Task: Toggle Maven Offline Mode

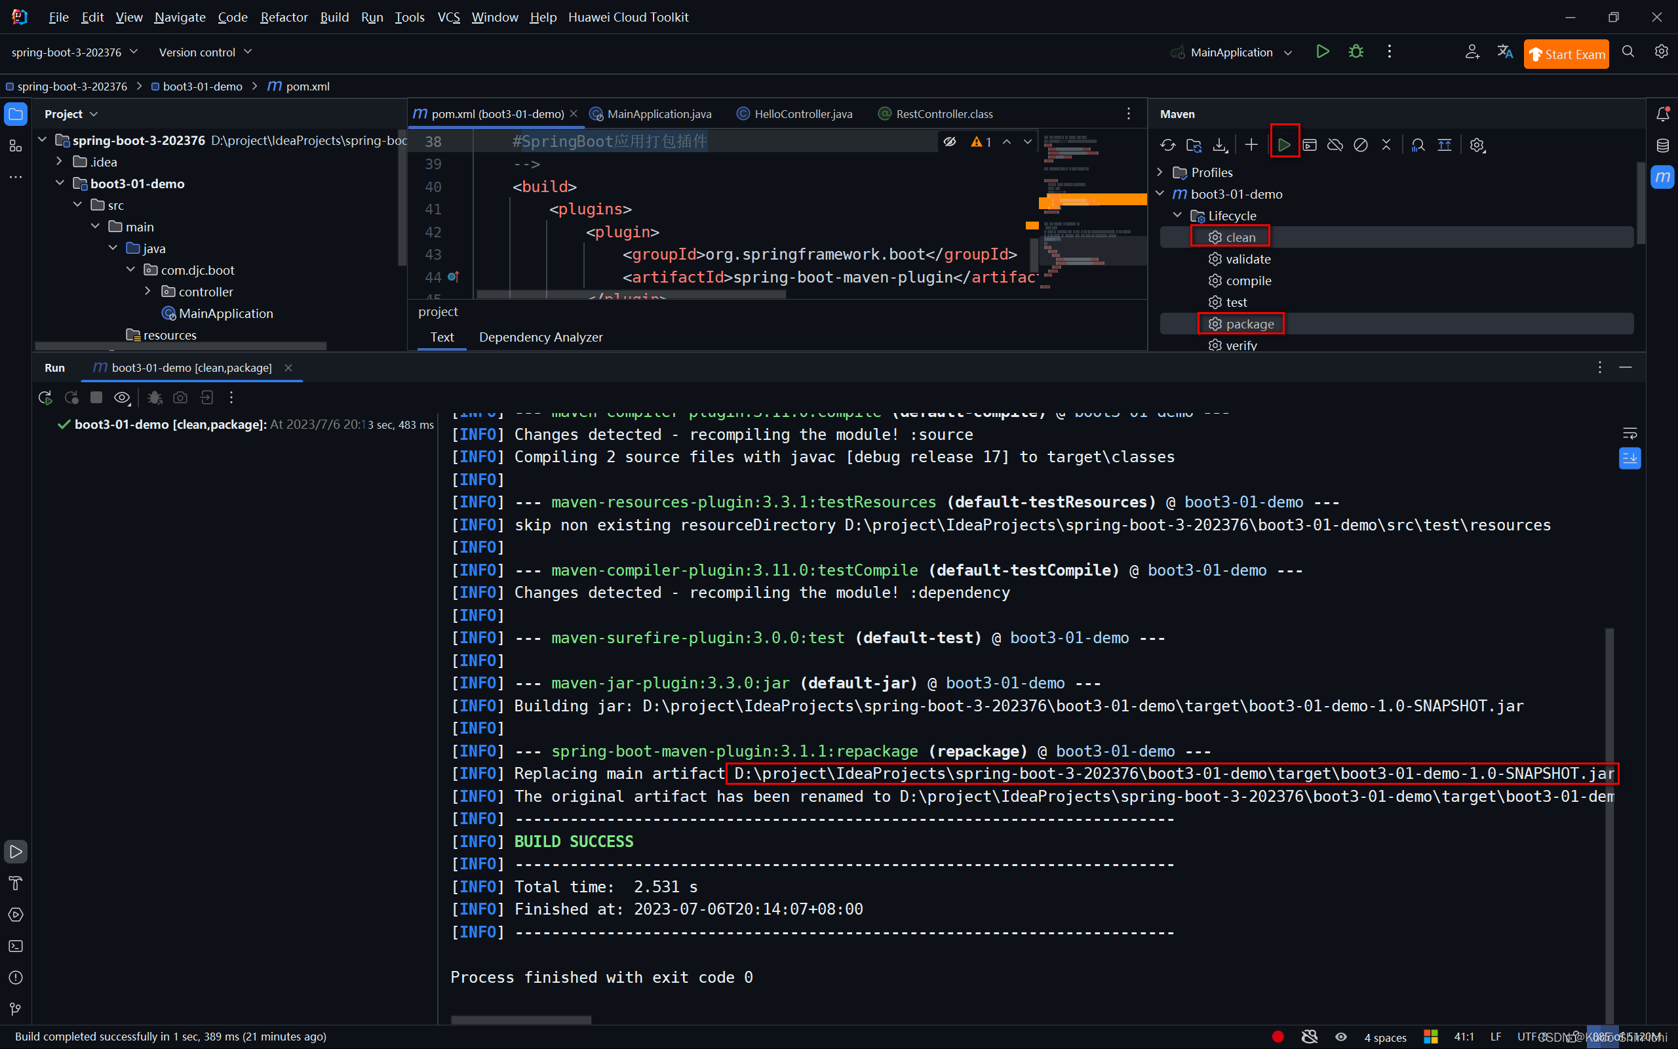Action: coord(1335,145)
